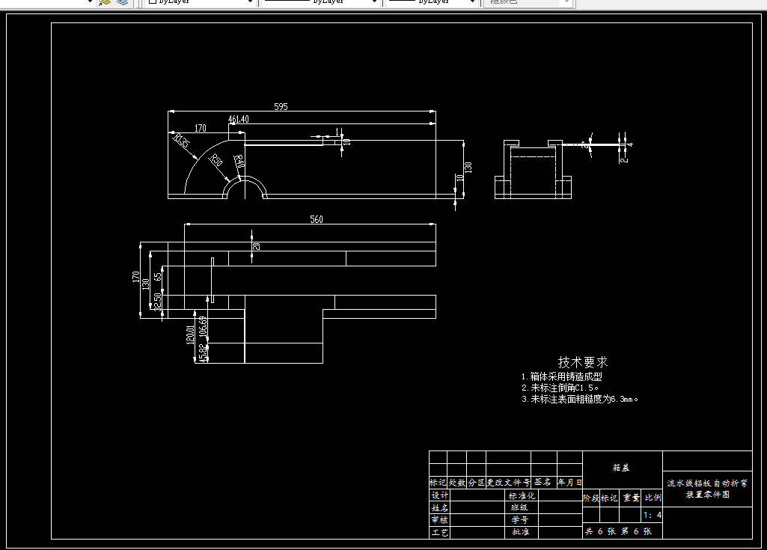Select the vertical 130 dimension on plan view
Image resolution: width=767 pixels, height=550 pixels.
tap(145, 284)
